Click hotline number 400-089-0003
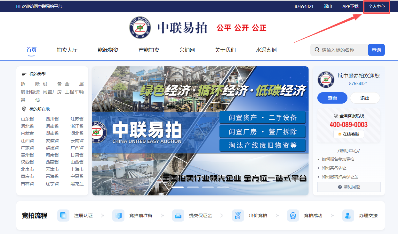The width and height of the screenshot is (398, 234). click(349, 125)
